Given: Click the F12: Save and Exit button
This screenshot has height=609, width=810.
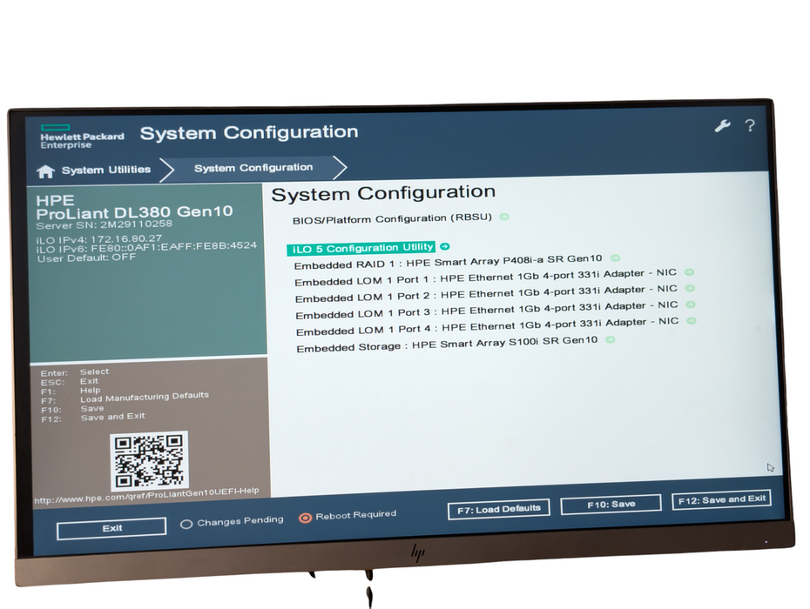Looking at the screenshot, I should (x=721, y=499).
